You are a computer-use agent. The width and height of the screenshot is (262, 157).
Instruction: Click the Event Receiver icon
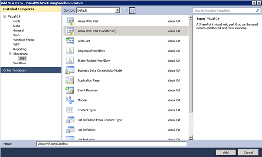pyautogui.click(x=70, y=90)
